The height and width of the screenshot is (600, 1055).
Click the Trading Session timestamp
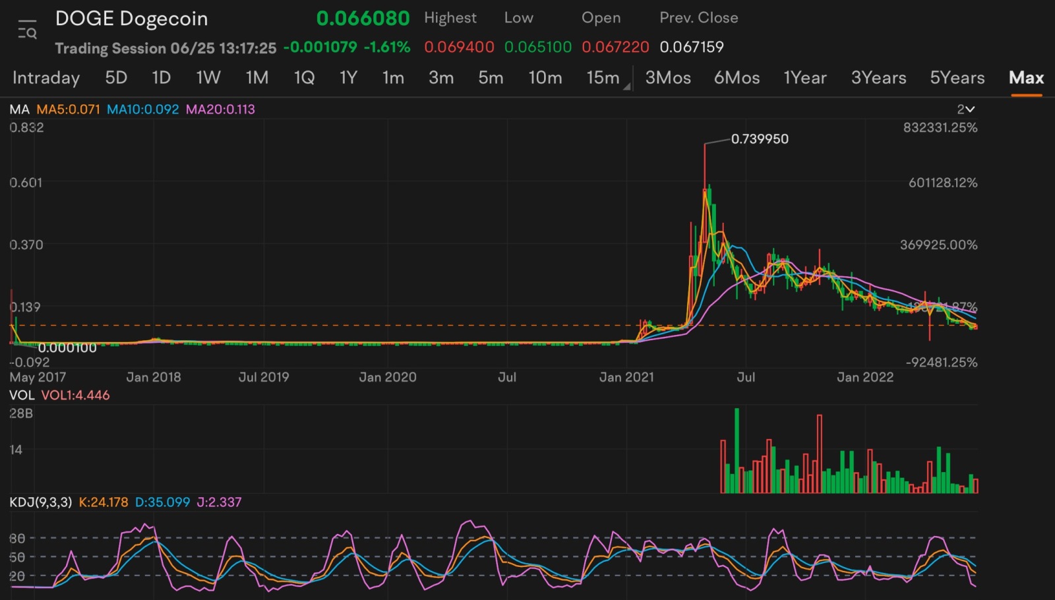point(166,48)
